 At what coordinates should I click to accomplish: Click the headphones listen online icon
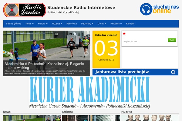pyautogui.click(x=146, y=9)
